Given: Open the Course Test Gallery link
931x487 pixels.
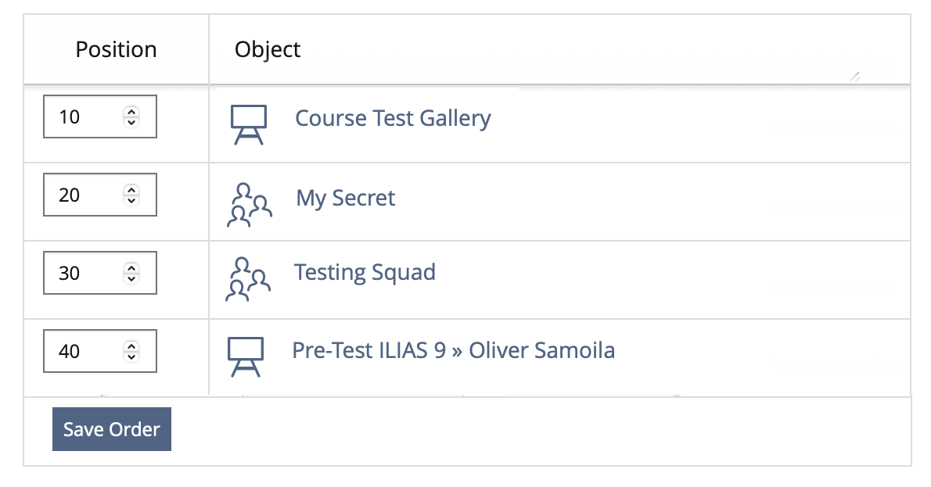Looking at the screenshot, I should [393, 118].
